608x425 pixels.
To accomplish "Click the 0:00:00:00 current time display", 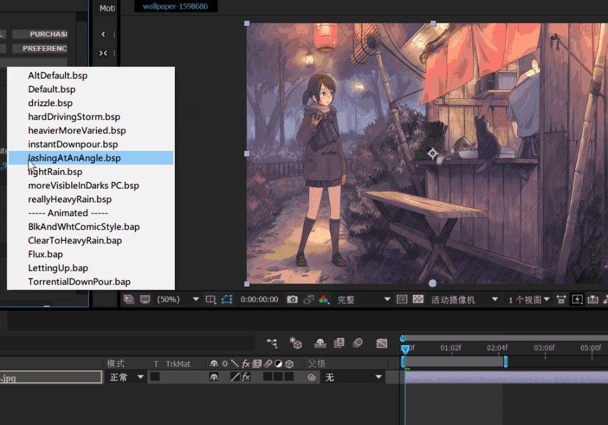I will [x=259, y=299].
